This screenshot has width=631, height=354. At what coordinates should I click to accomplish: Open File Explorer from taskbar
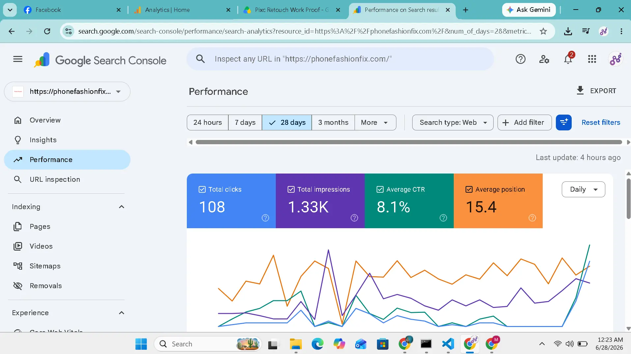[296, 344]
